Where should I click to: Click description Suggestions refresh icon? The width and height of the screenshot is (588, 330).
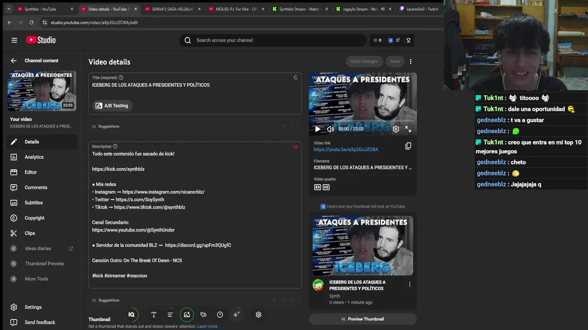tap(284, 300)
